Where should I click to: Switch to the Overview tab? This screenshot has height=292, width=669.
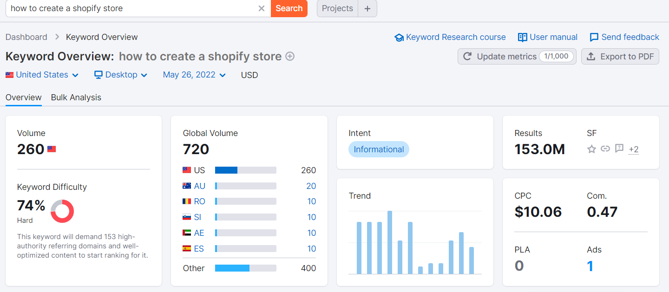[24, 97]
